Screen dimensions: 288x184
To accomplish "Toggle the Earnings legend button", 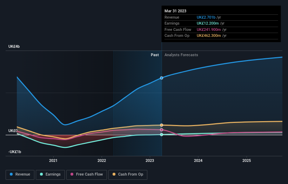I will tap(50, 175).
